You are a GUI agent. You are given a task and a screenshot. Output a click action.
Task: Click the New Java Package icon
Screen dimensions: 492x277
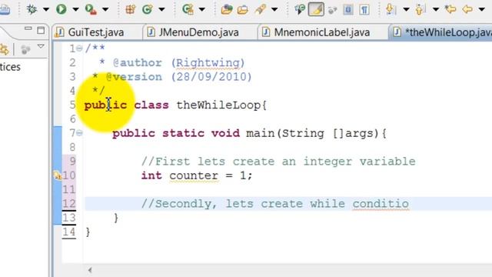coord(131,9)
